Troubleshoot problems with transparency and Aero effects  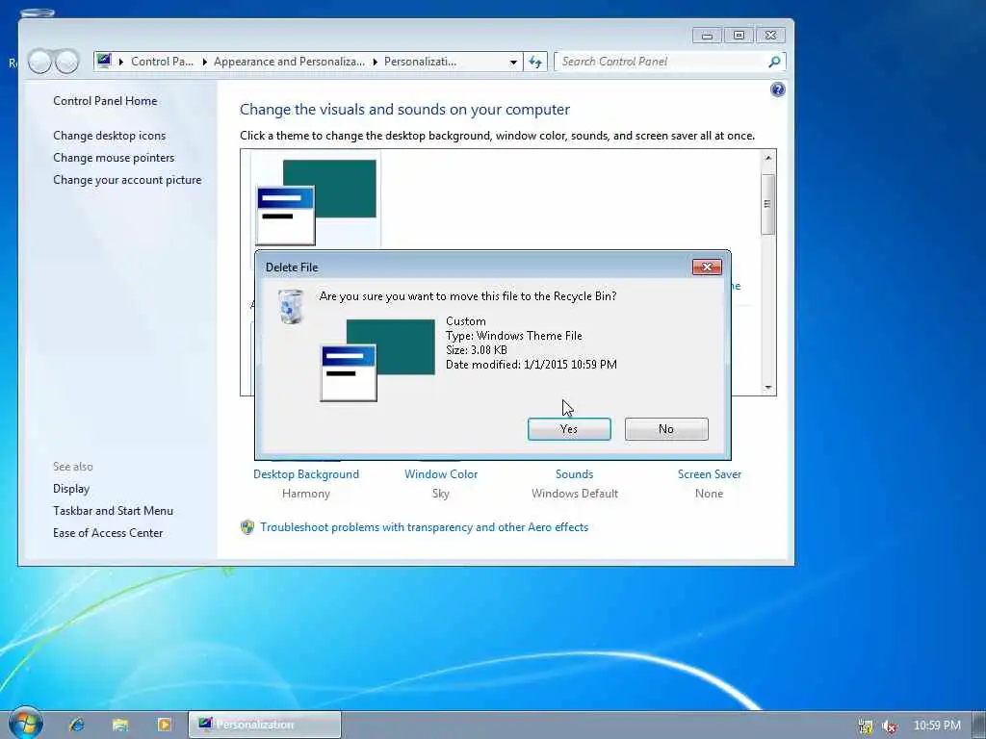click(x=425, y=527)
